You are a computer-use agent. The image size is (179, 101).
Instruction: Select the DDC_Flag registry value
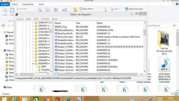click(x=62, y=27)
